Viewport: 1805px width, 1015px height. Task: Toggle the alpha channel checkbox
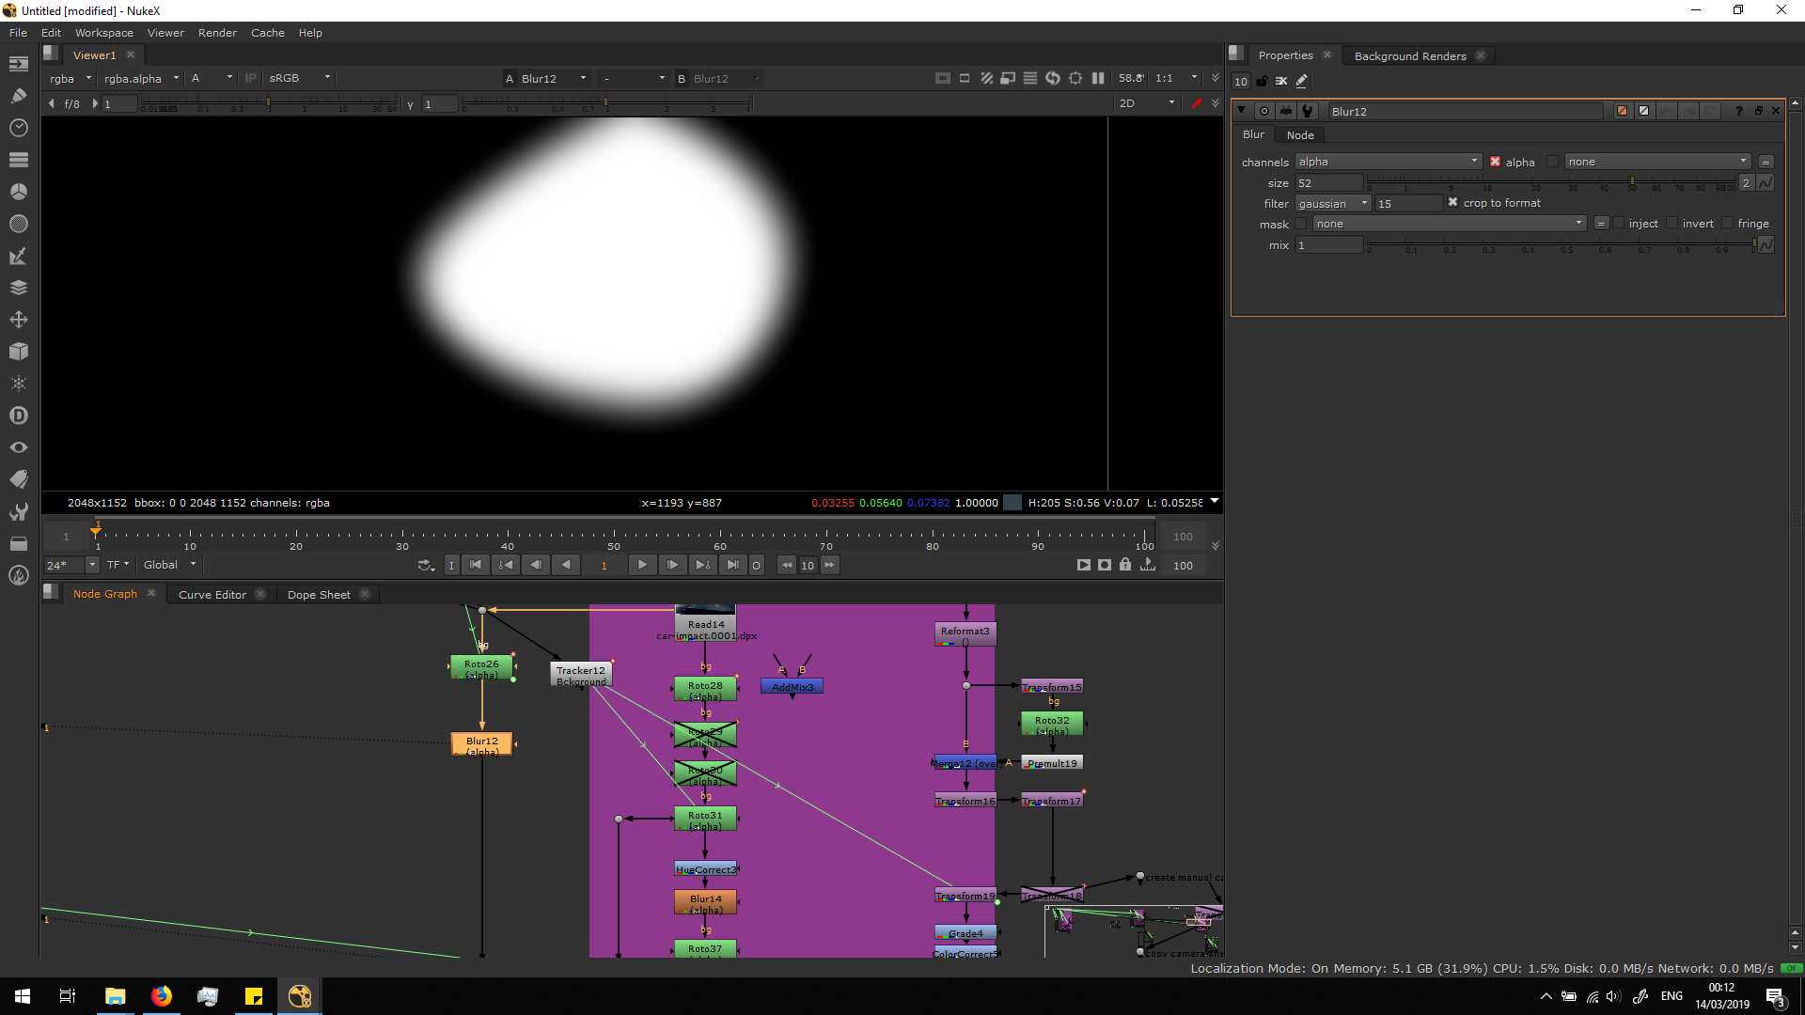tap(1495, 162)
